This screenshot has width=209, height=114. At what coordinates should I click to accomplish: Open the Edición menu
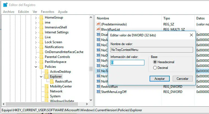[x=23, y=12]
